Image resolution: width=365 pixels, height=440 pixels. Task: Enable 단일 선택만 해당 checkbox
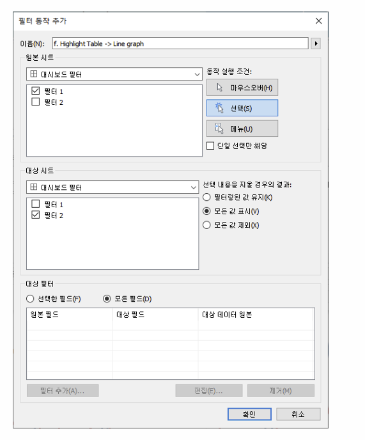coord(210,146)
